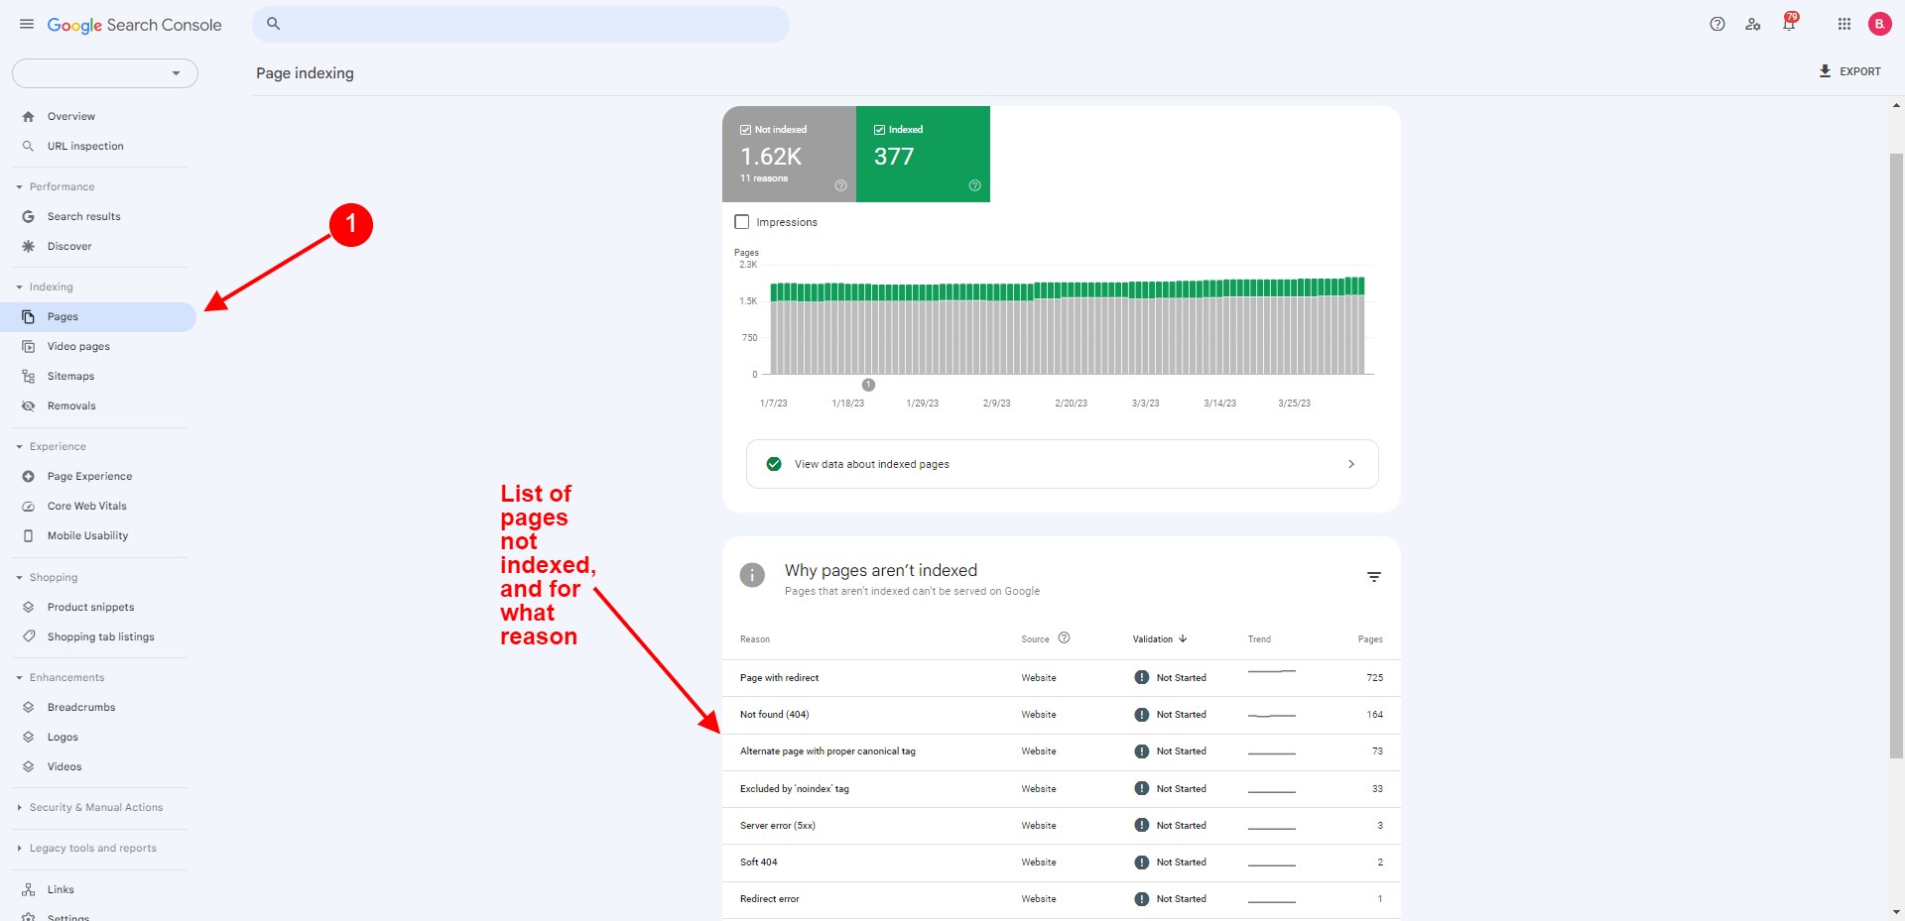Open the Videos enhancement report
The width and height of the screenshot is (1905, 921).
[x=64, y=767]
